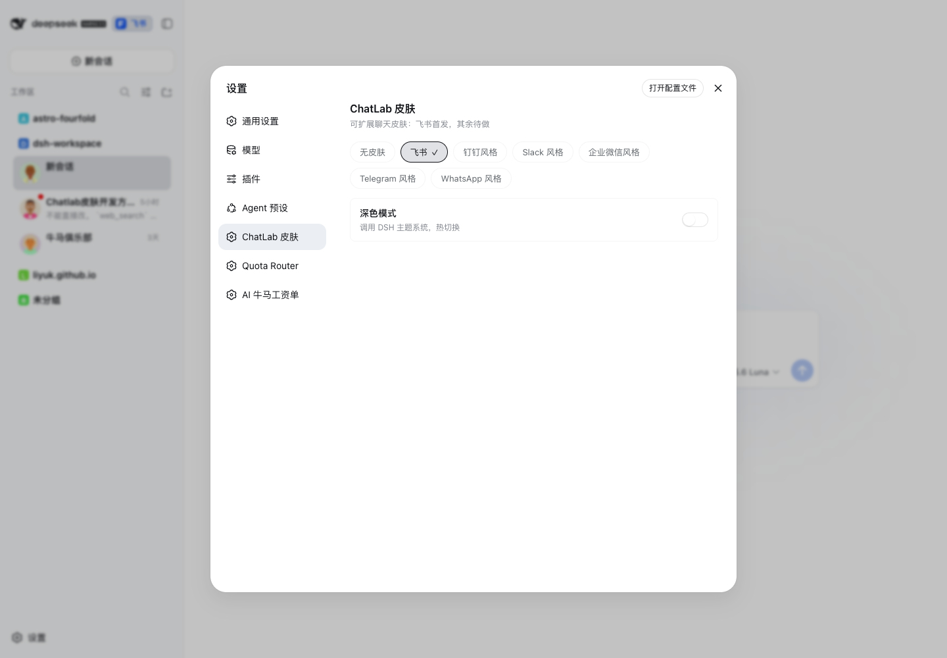947x658 pixels.
Task: Click sliders icon beside 插件
Action: pyautogui.click(x=231, y=179)
